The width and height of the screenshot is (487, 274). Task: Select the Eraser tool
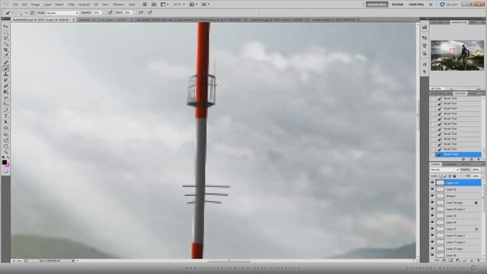pyautogui.click(x=5, y=86)
